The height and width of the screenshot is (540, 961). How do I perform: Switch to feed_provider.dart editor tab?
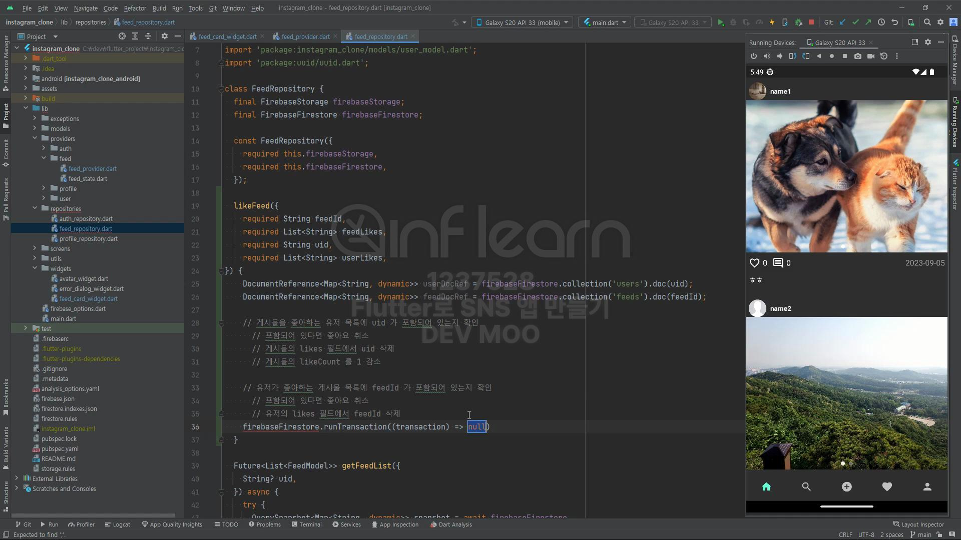tap(305, 36)
